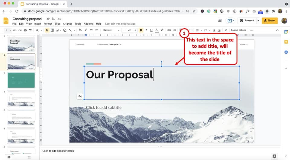Hide the menus with collapse chevron
290x160 pixels.
point(277,30)
